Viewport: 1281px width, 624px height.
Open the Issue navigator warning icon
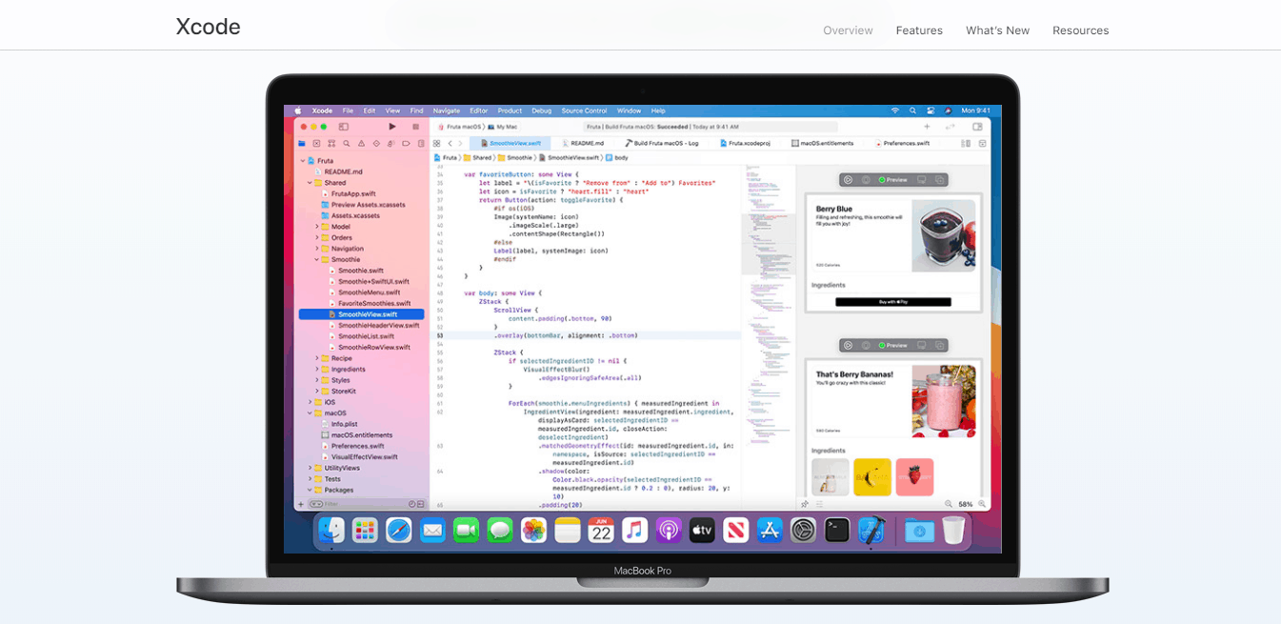(x=361, y=143)
